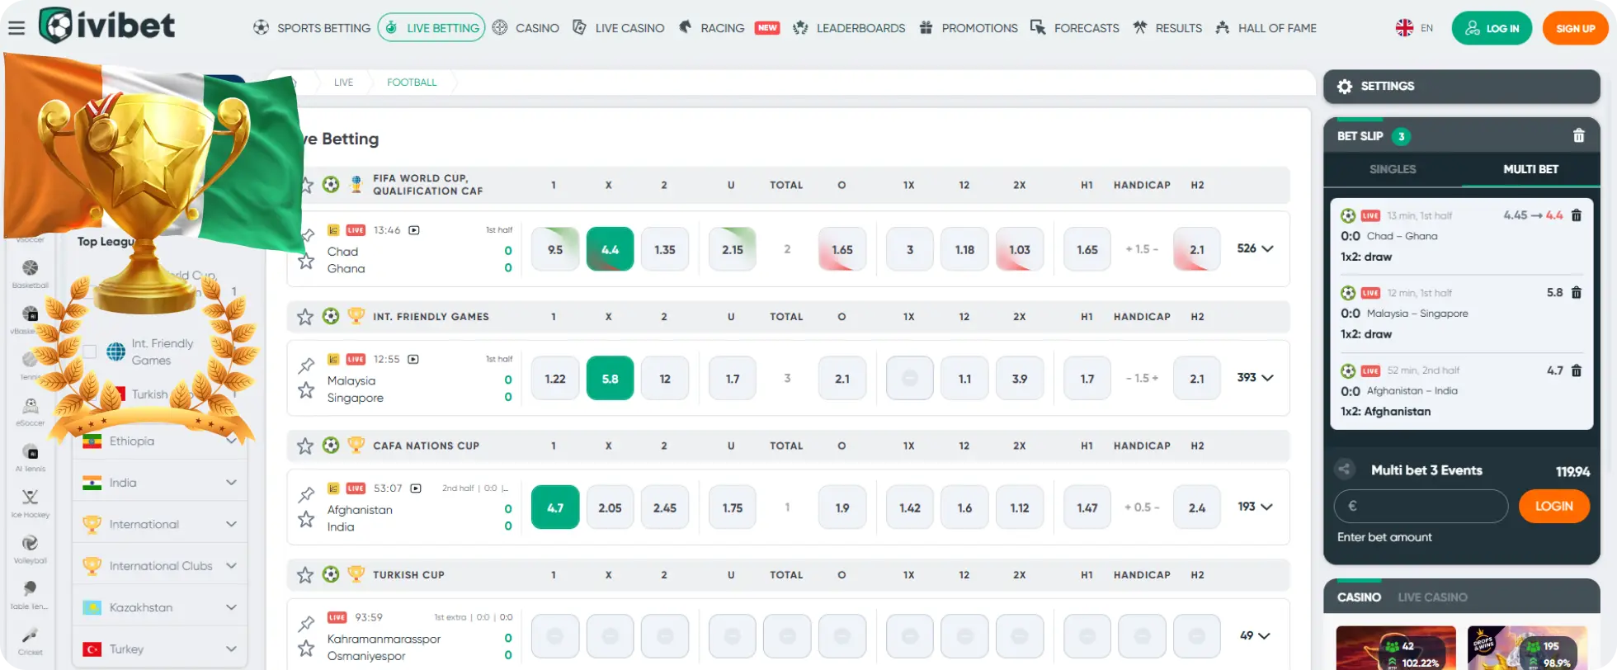
Task: Open match statistics icon for Chad vs Ghana
Action: click(x=333, y=230)
